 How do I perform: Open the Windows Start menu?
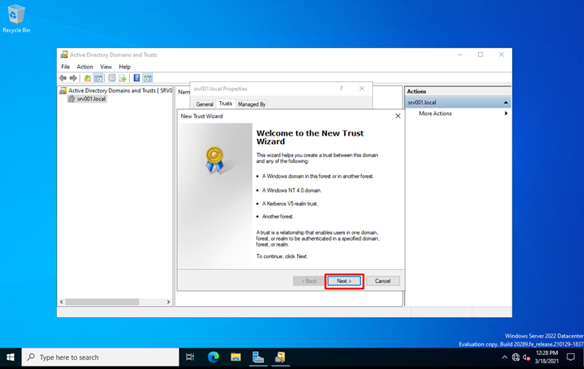[11, 357]
